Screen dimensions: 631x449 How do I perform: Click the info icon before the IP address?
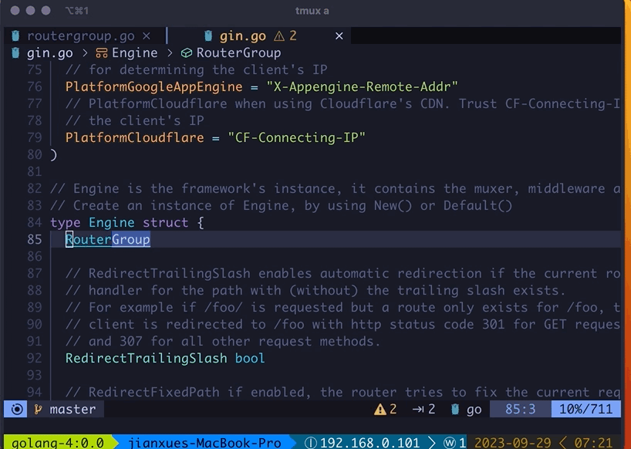click(310, 443)
